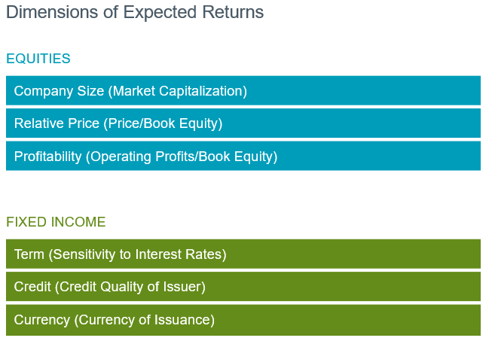Click the word 'INCOME' in green heading

click(x=78, y=222)
